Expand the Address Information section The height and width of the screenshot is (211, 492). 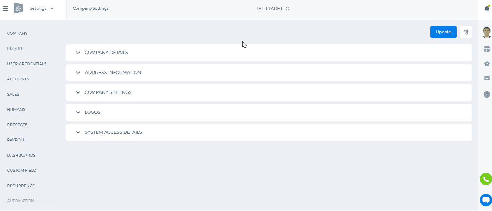[269, 73]
